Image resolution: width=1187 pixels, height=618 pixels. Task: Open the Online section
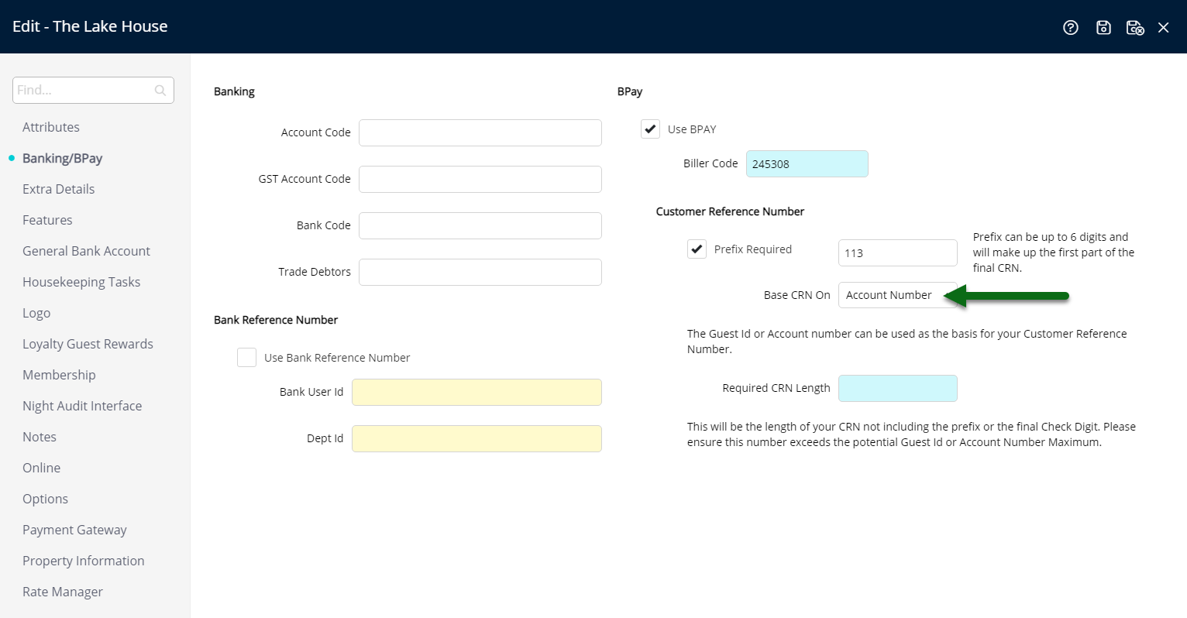coord(42,468)
